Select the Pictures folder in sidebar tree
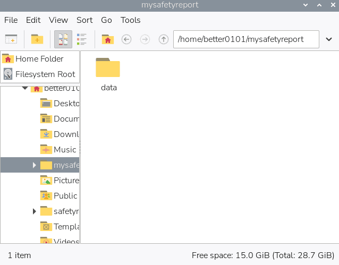 [x=65, y=181]
